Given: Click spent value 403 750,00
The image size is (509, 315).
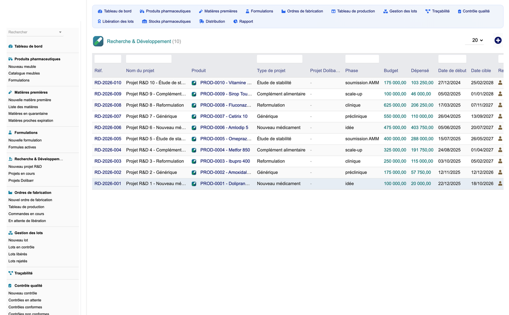Looking at the screenshot, I should pyautogui.click(x=422, y=128).
